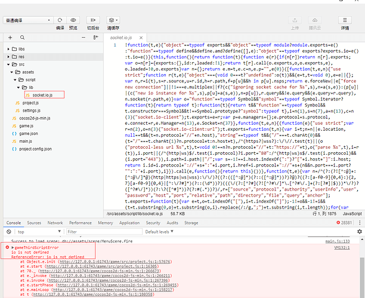The width and height of the screenshot is (365, 298).
Task: Click JavaScript language in status bar
Action: 352,214
